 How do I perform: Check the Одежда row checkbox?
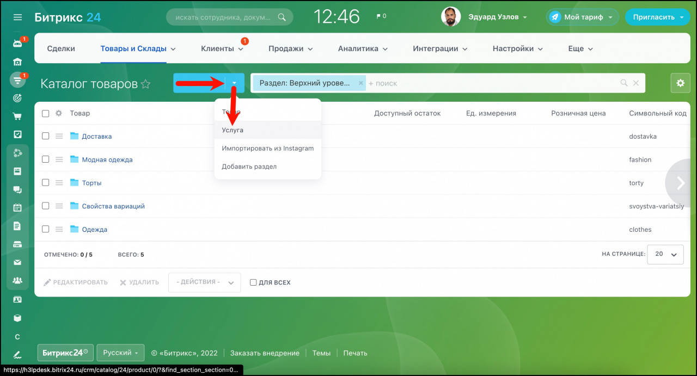click(46, 229)
